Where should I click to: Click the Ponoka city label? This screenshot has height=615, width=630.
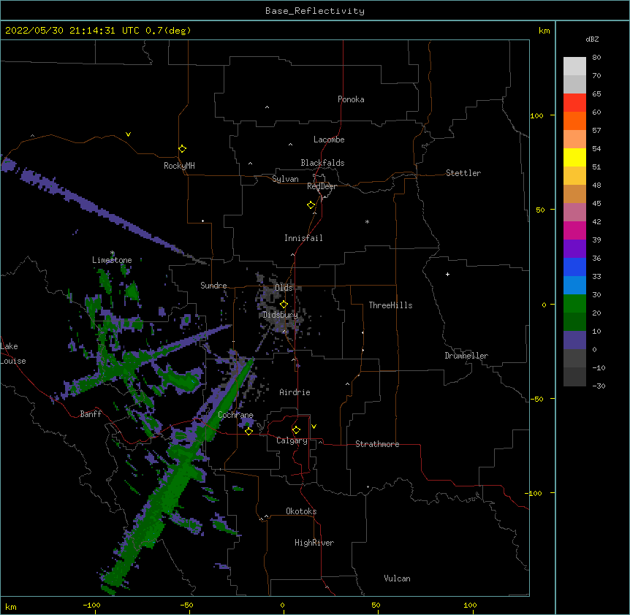[351, 99]
